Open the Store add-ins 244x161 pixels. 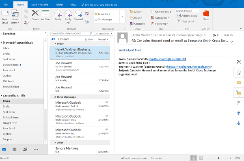coord(206,15)
